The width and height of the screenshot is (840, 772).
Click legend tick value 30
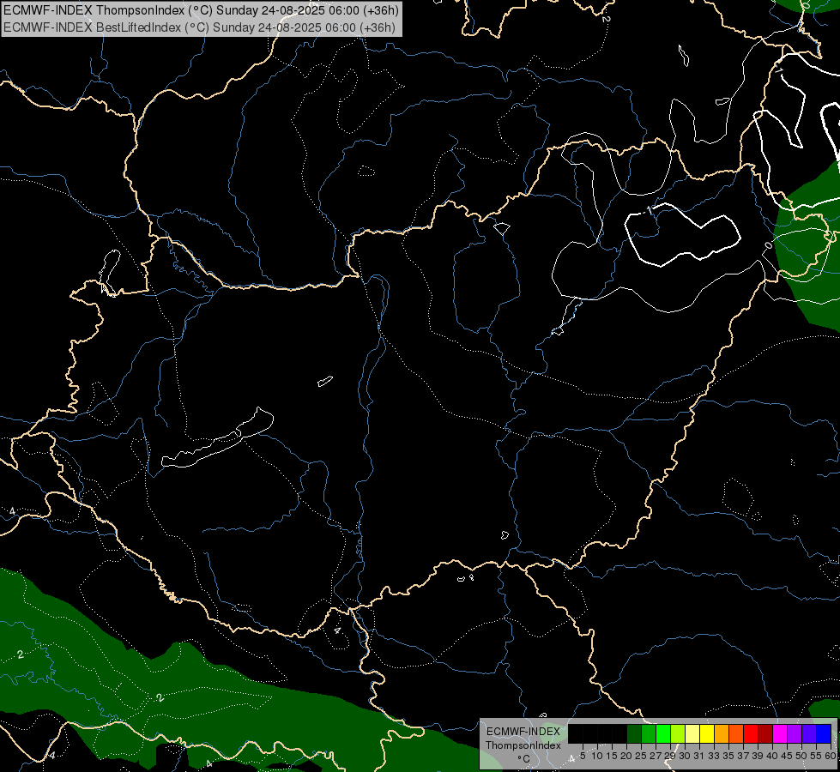[686, 756]
